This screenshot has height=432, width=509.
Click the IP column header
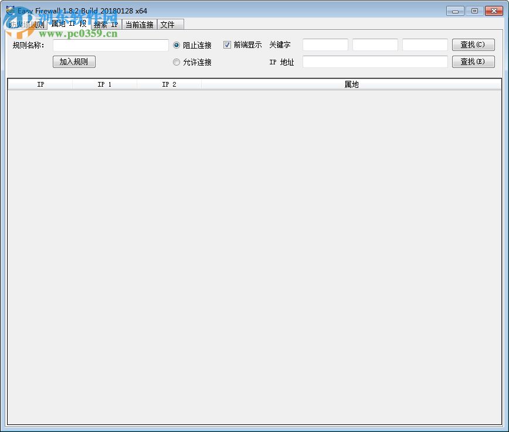pyautogui.click(x=40, y=84)
